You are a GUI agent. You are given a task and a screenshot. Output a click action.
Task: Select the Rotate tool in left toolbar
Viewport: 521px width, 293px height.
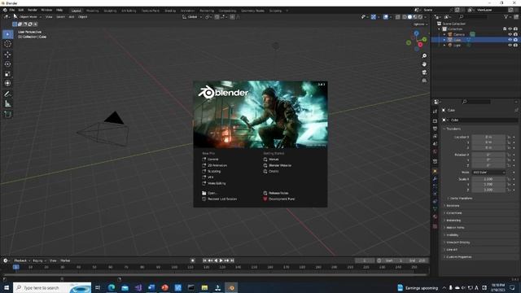coord(7,64)
